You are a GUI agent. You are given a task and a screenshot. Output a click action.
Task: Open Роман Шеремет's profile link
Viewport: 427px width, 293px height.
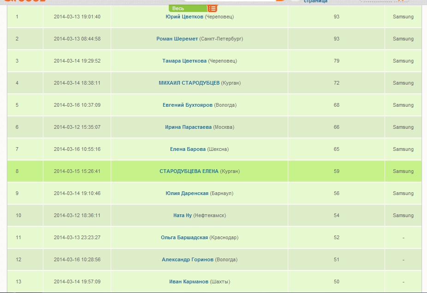[177, 39]
